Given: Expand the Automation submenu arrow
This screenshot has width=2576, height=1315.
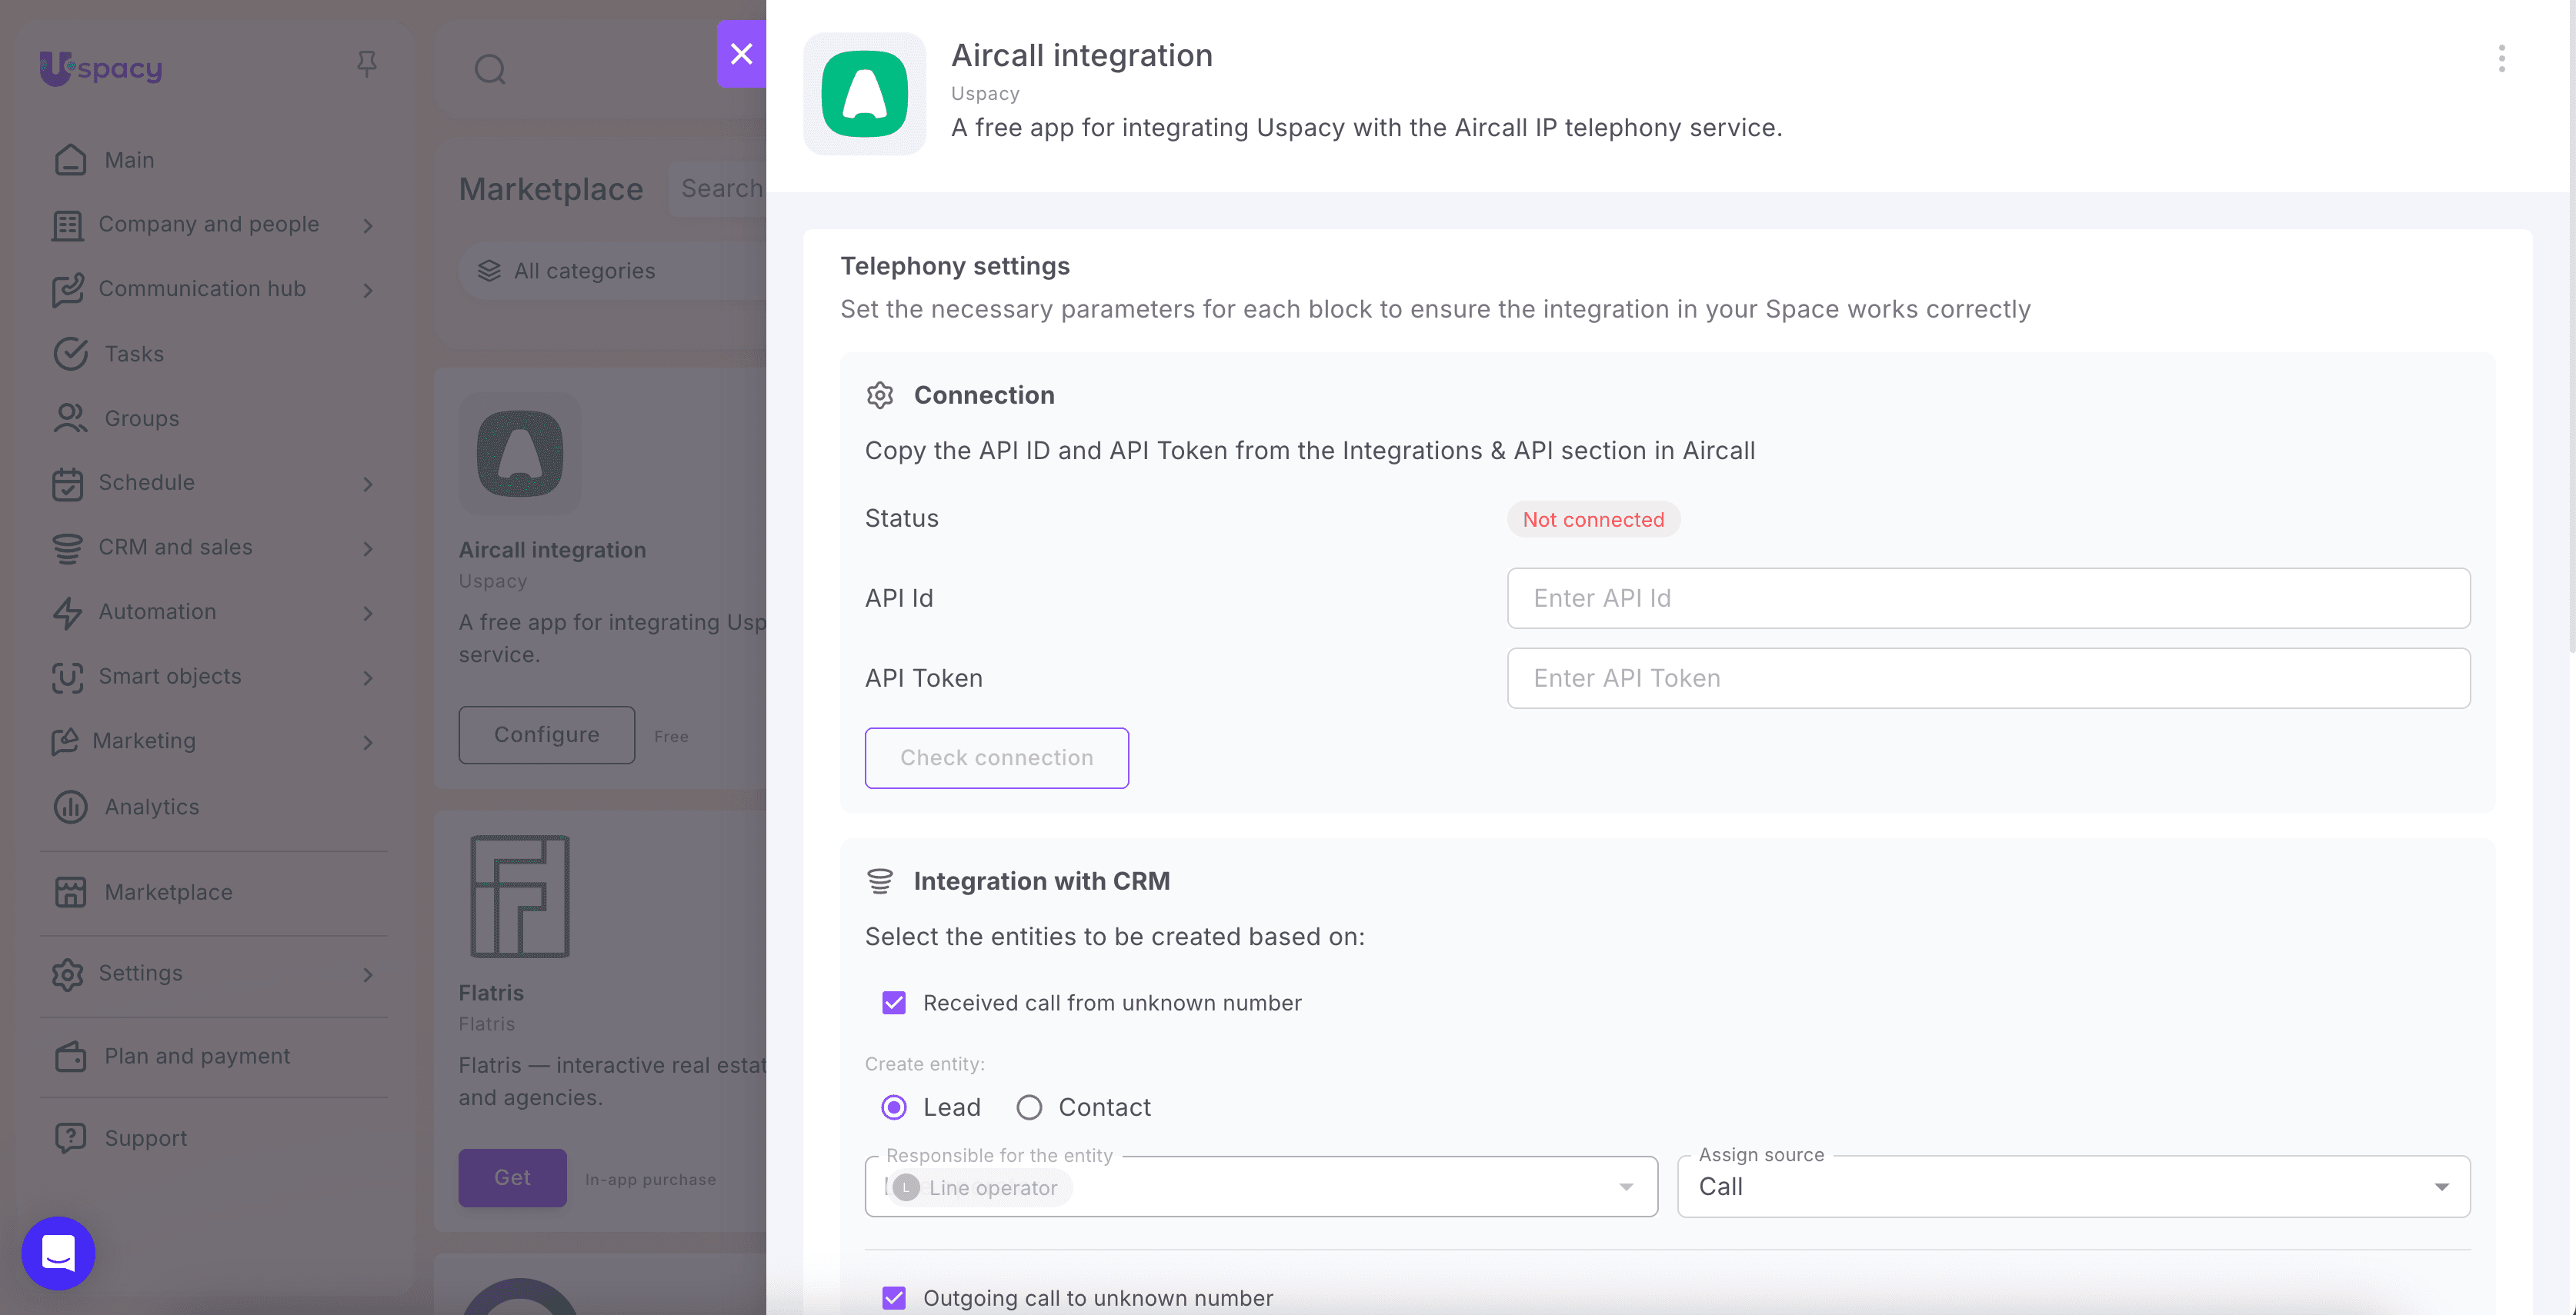Looking at the screenshot, I should point(368,613).
